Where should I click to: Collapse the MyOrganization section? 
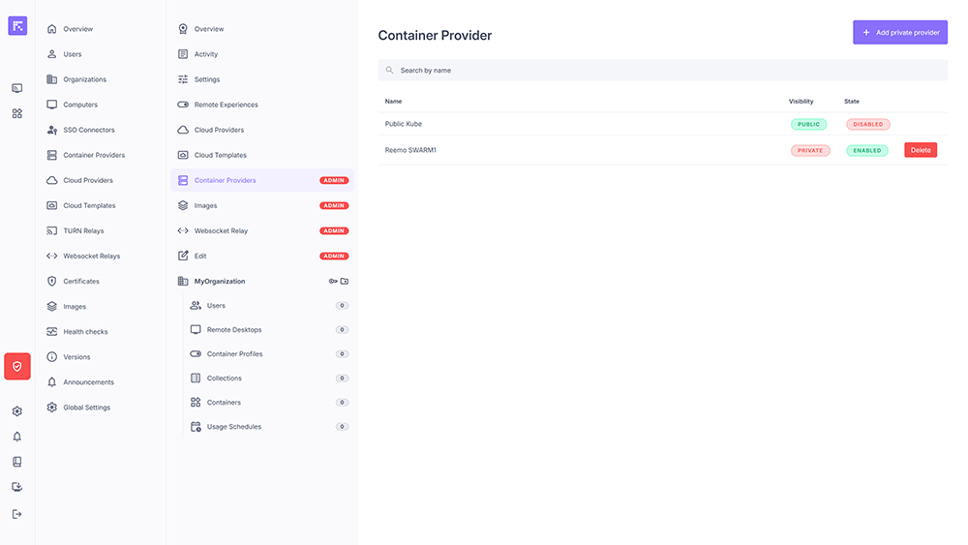220,282
